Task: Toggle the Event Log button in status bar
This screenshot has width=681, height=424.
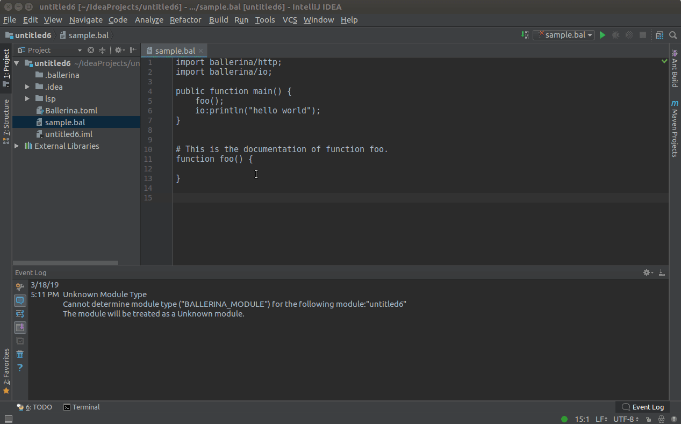Action: click(642, 407)
